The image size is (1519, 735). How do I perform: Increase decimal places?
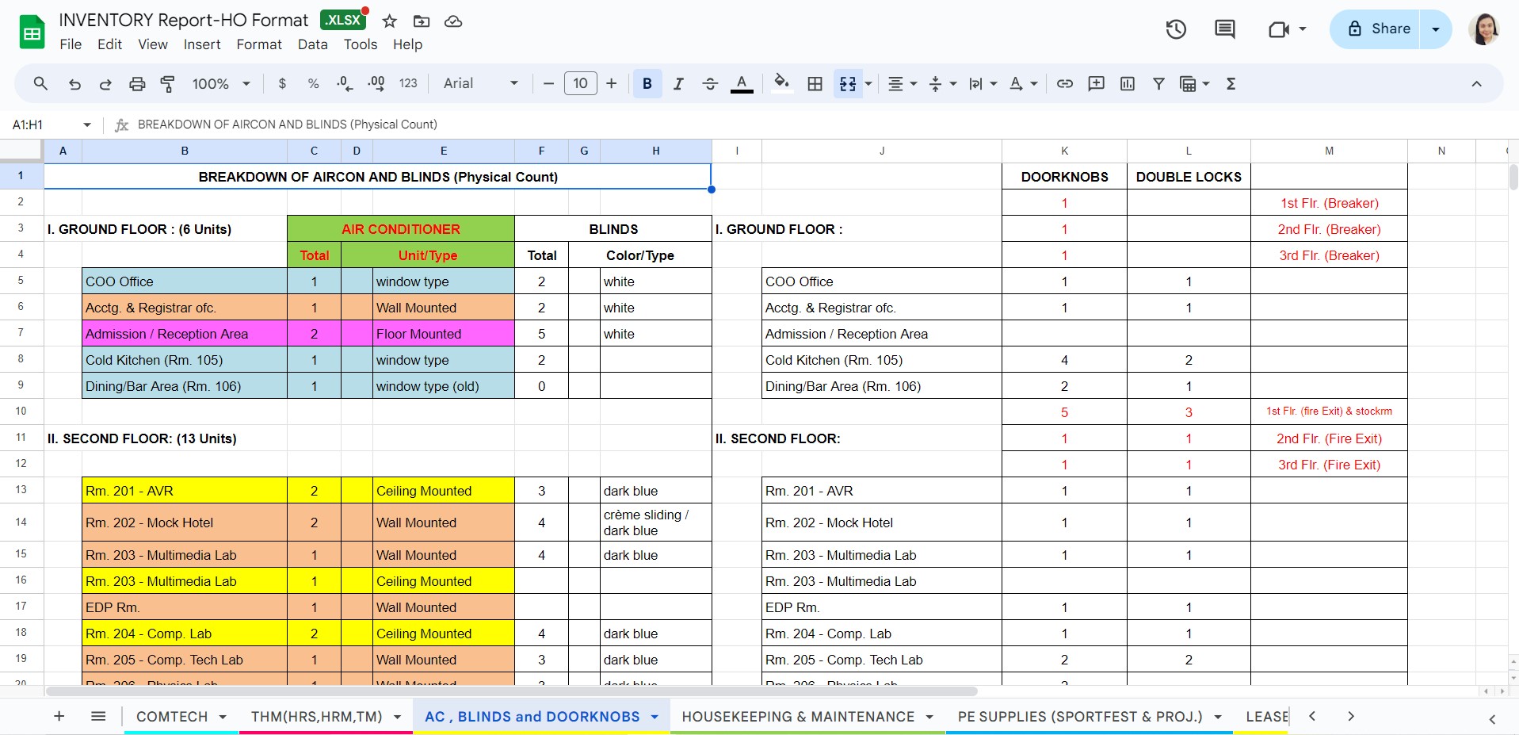[376, 83]
